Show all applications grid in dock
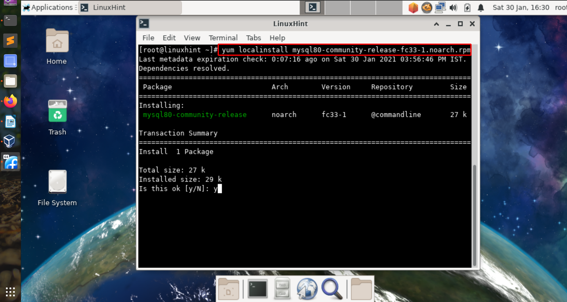This screenshot has width=567, height=302. point(10,292)
